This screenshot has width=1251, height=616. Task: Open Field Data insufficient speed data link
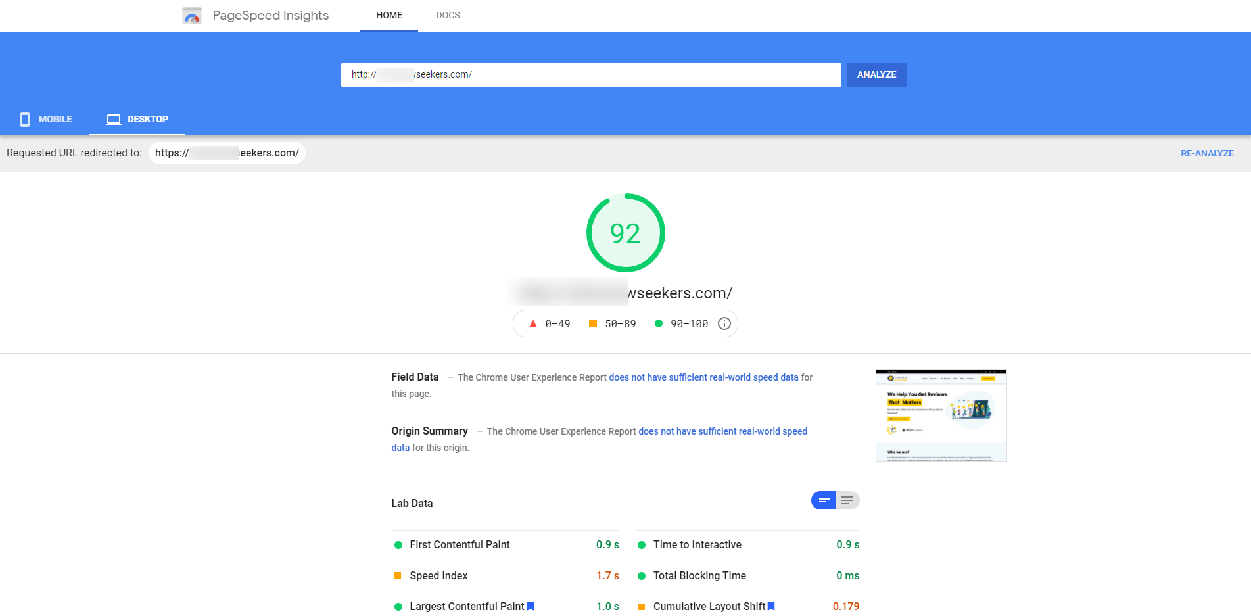[x=703, y=377]
